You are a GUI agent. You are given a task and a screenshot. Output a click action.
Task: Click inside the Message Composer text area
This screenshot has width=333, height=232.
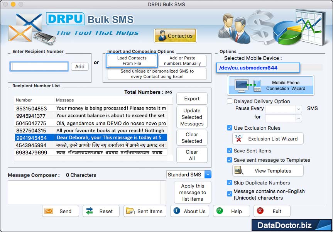point(87,192)
